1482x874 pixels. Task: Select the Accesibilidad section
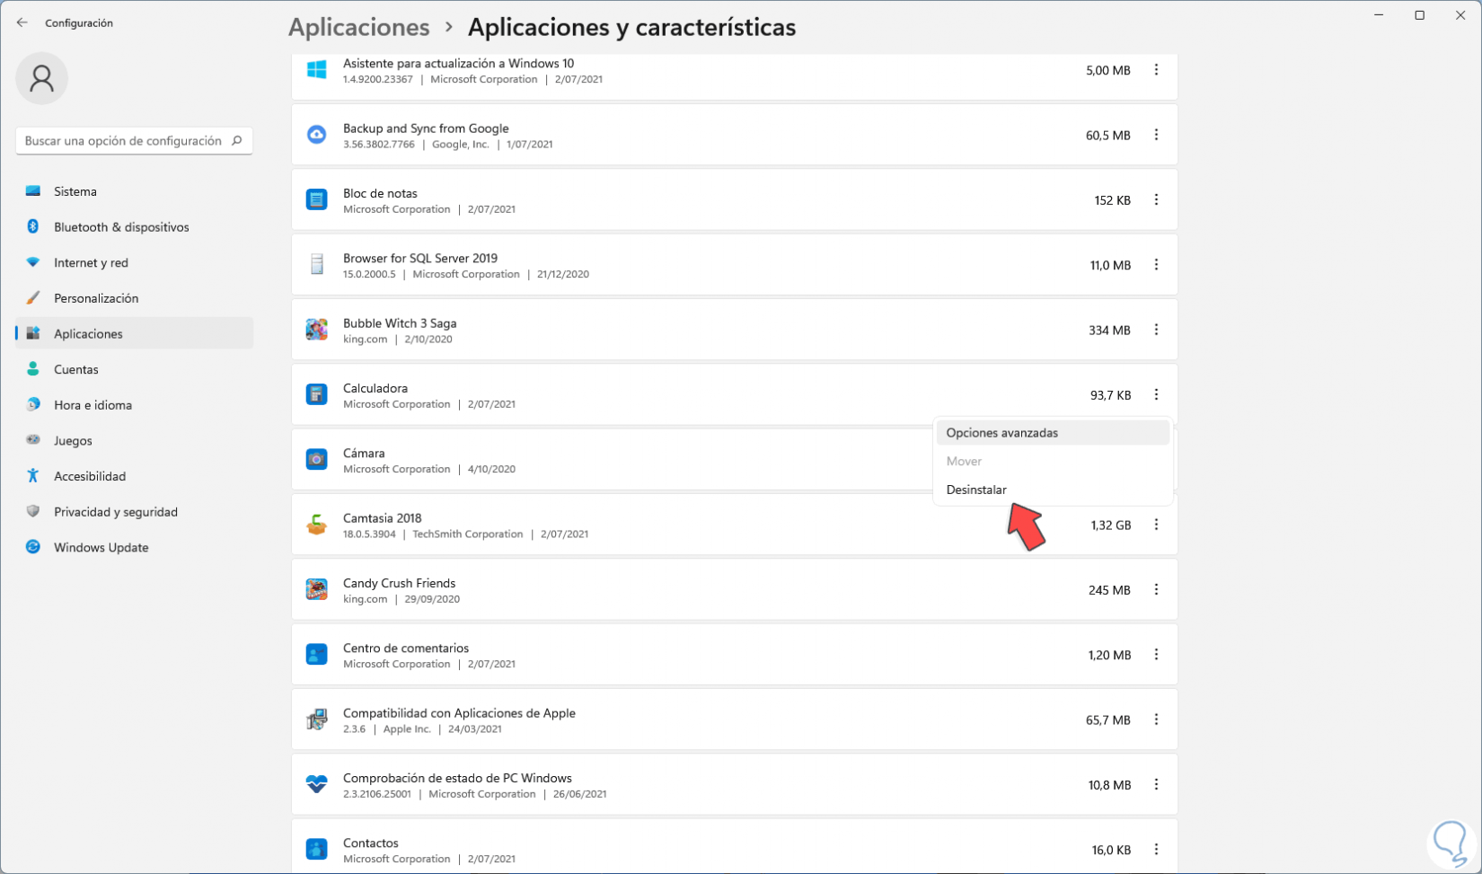click(x=135, y=476)
